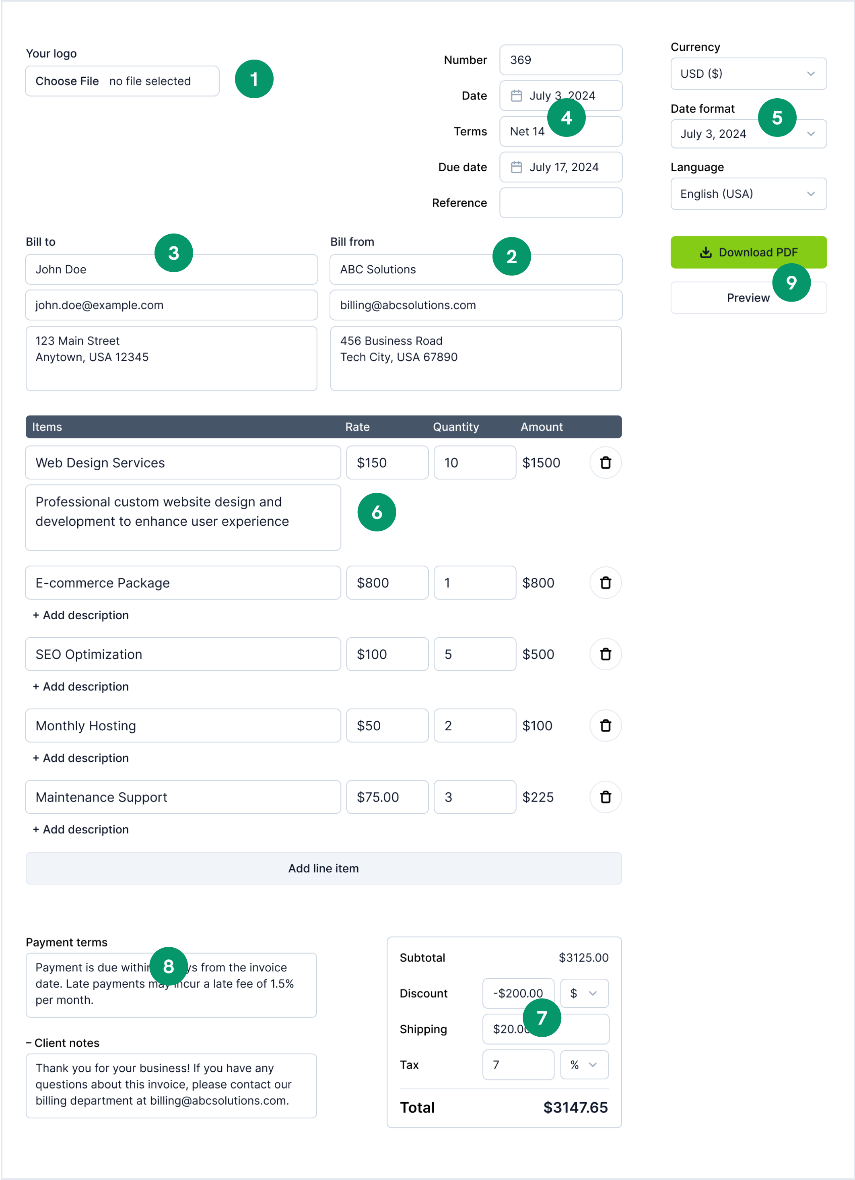Open the calendar icon in the Due date field
Screen dimensions: 855x1180
(x=516, y=167)
